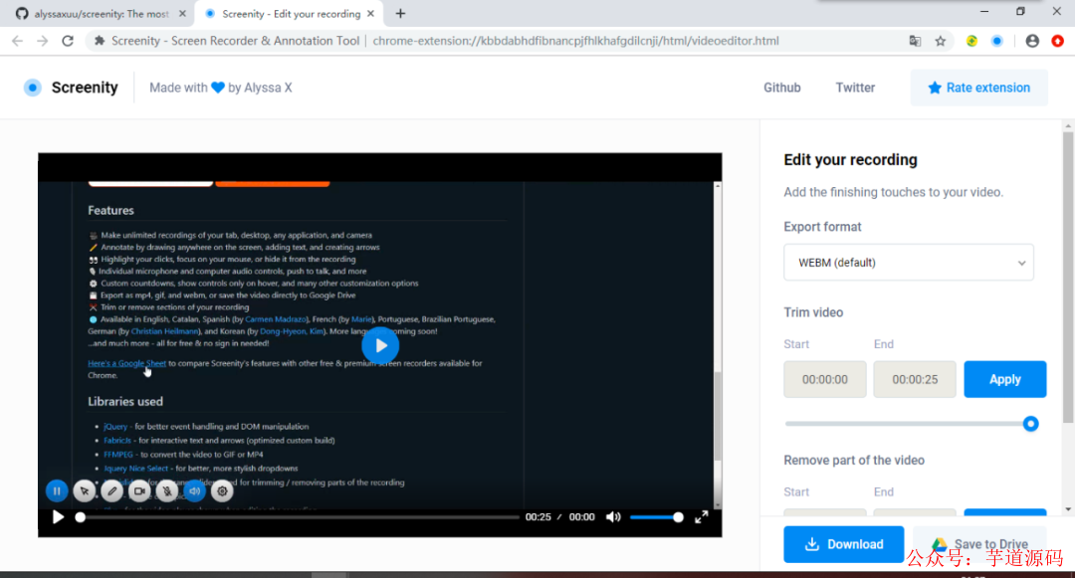Click the recorded audio speaker icon
The image size is (1075, 578).
click(195, 491)
